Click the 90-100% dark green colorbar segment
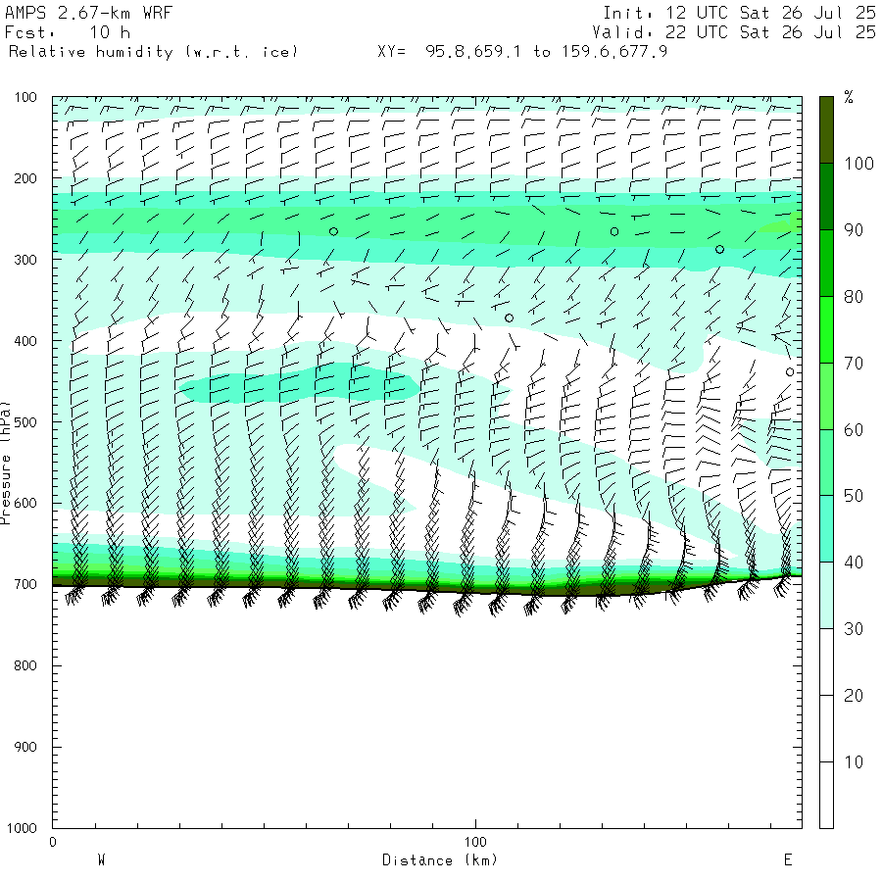 pos(826,197)
